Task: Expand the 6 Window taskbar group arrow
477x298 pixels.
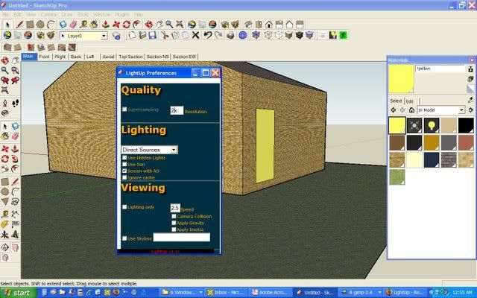Action: point(200,293)
